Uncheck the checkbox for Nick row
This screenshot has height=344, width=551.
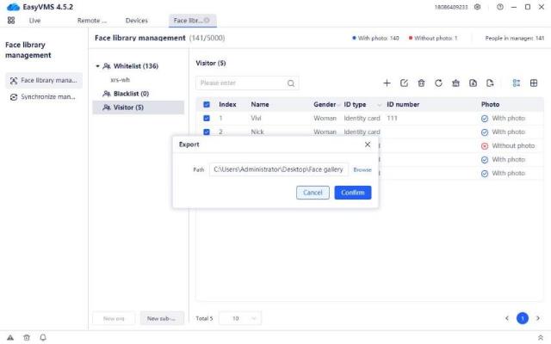207,132
